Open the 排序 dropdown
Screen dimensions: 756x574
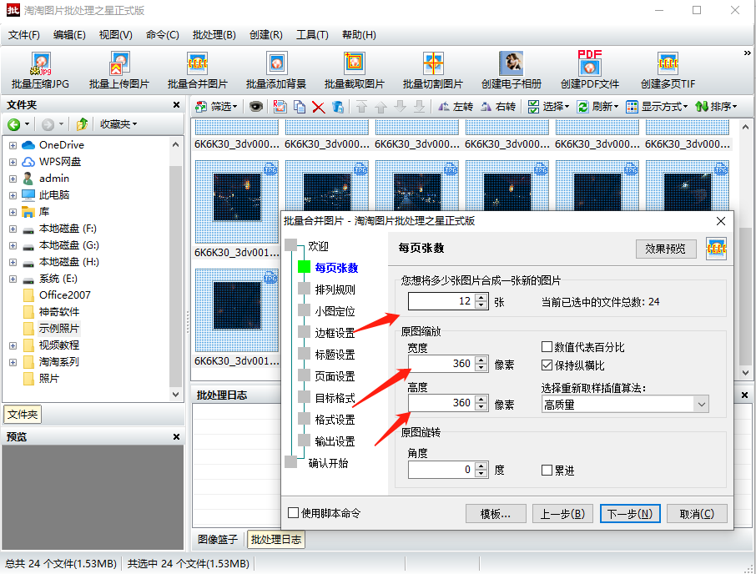(x=716, y=107)
